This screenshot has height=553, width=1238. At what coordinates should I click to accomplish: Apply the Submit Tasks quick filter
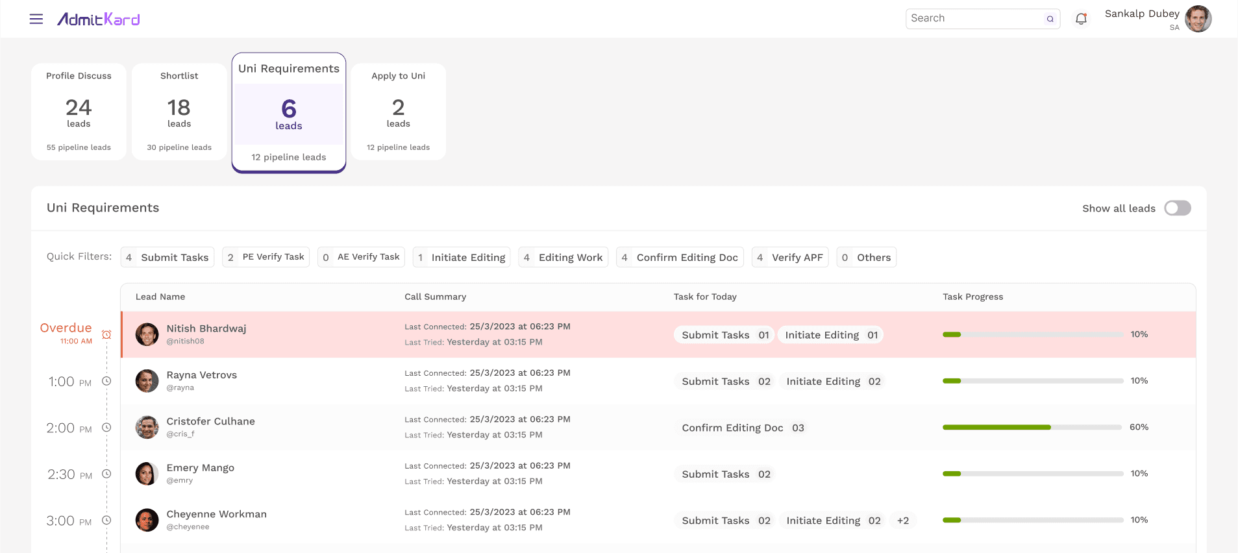[x=167, y=257]
